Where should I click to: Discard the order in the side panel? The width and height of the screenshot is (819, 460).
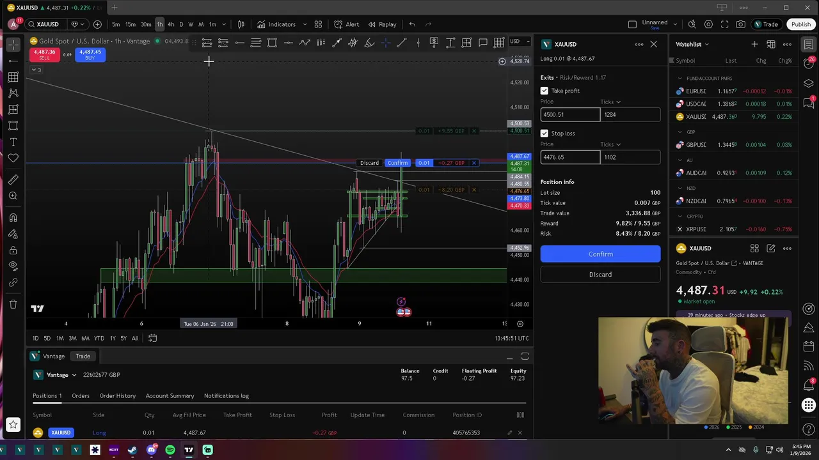(600, 275)
